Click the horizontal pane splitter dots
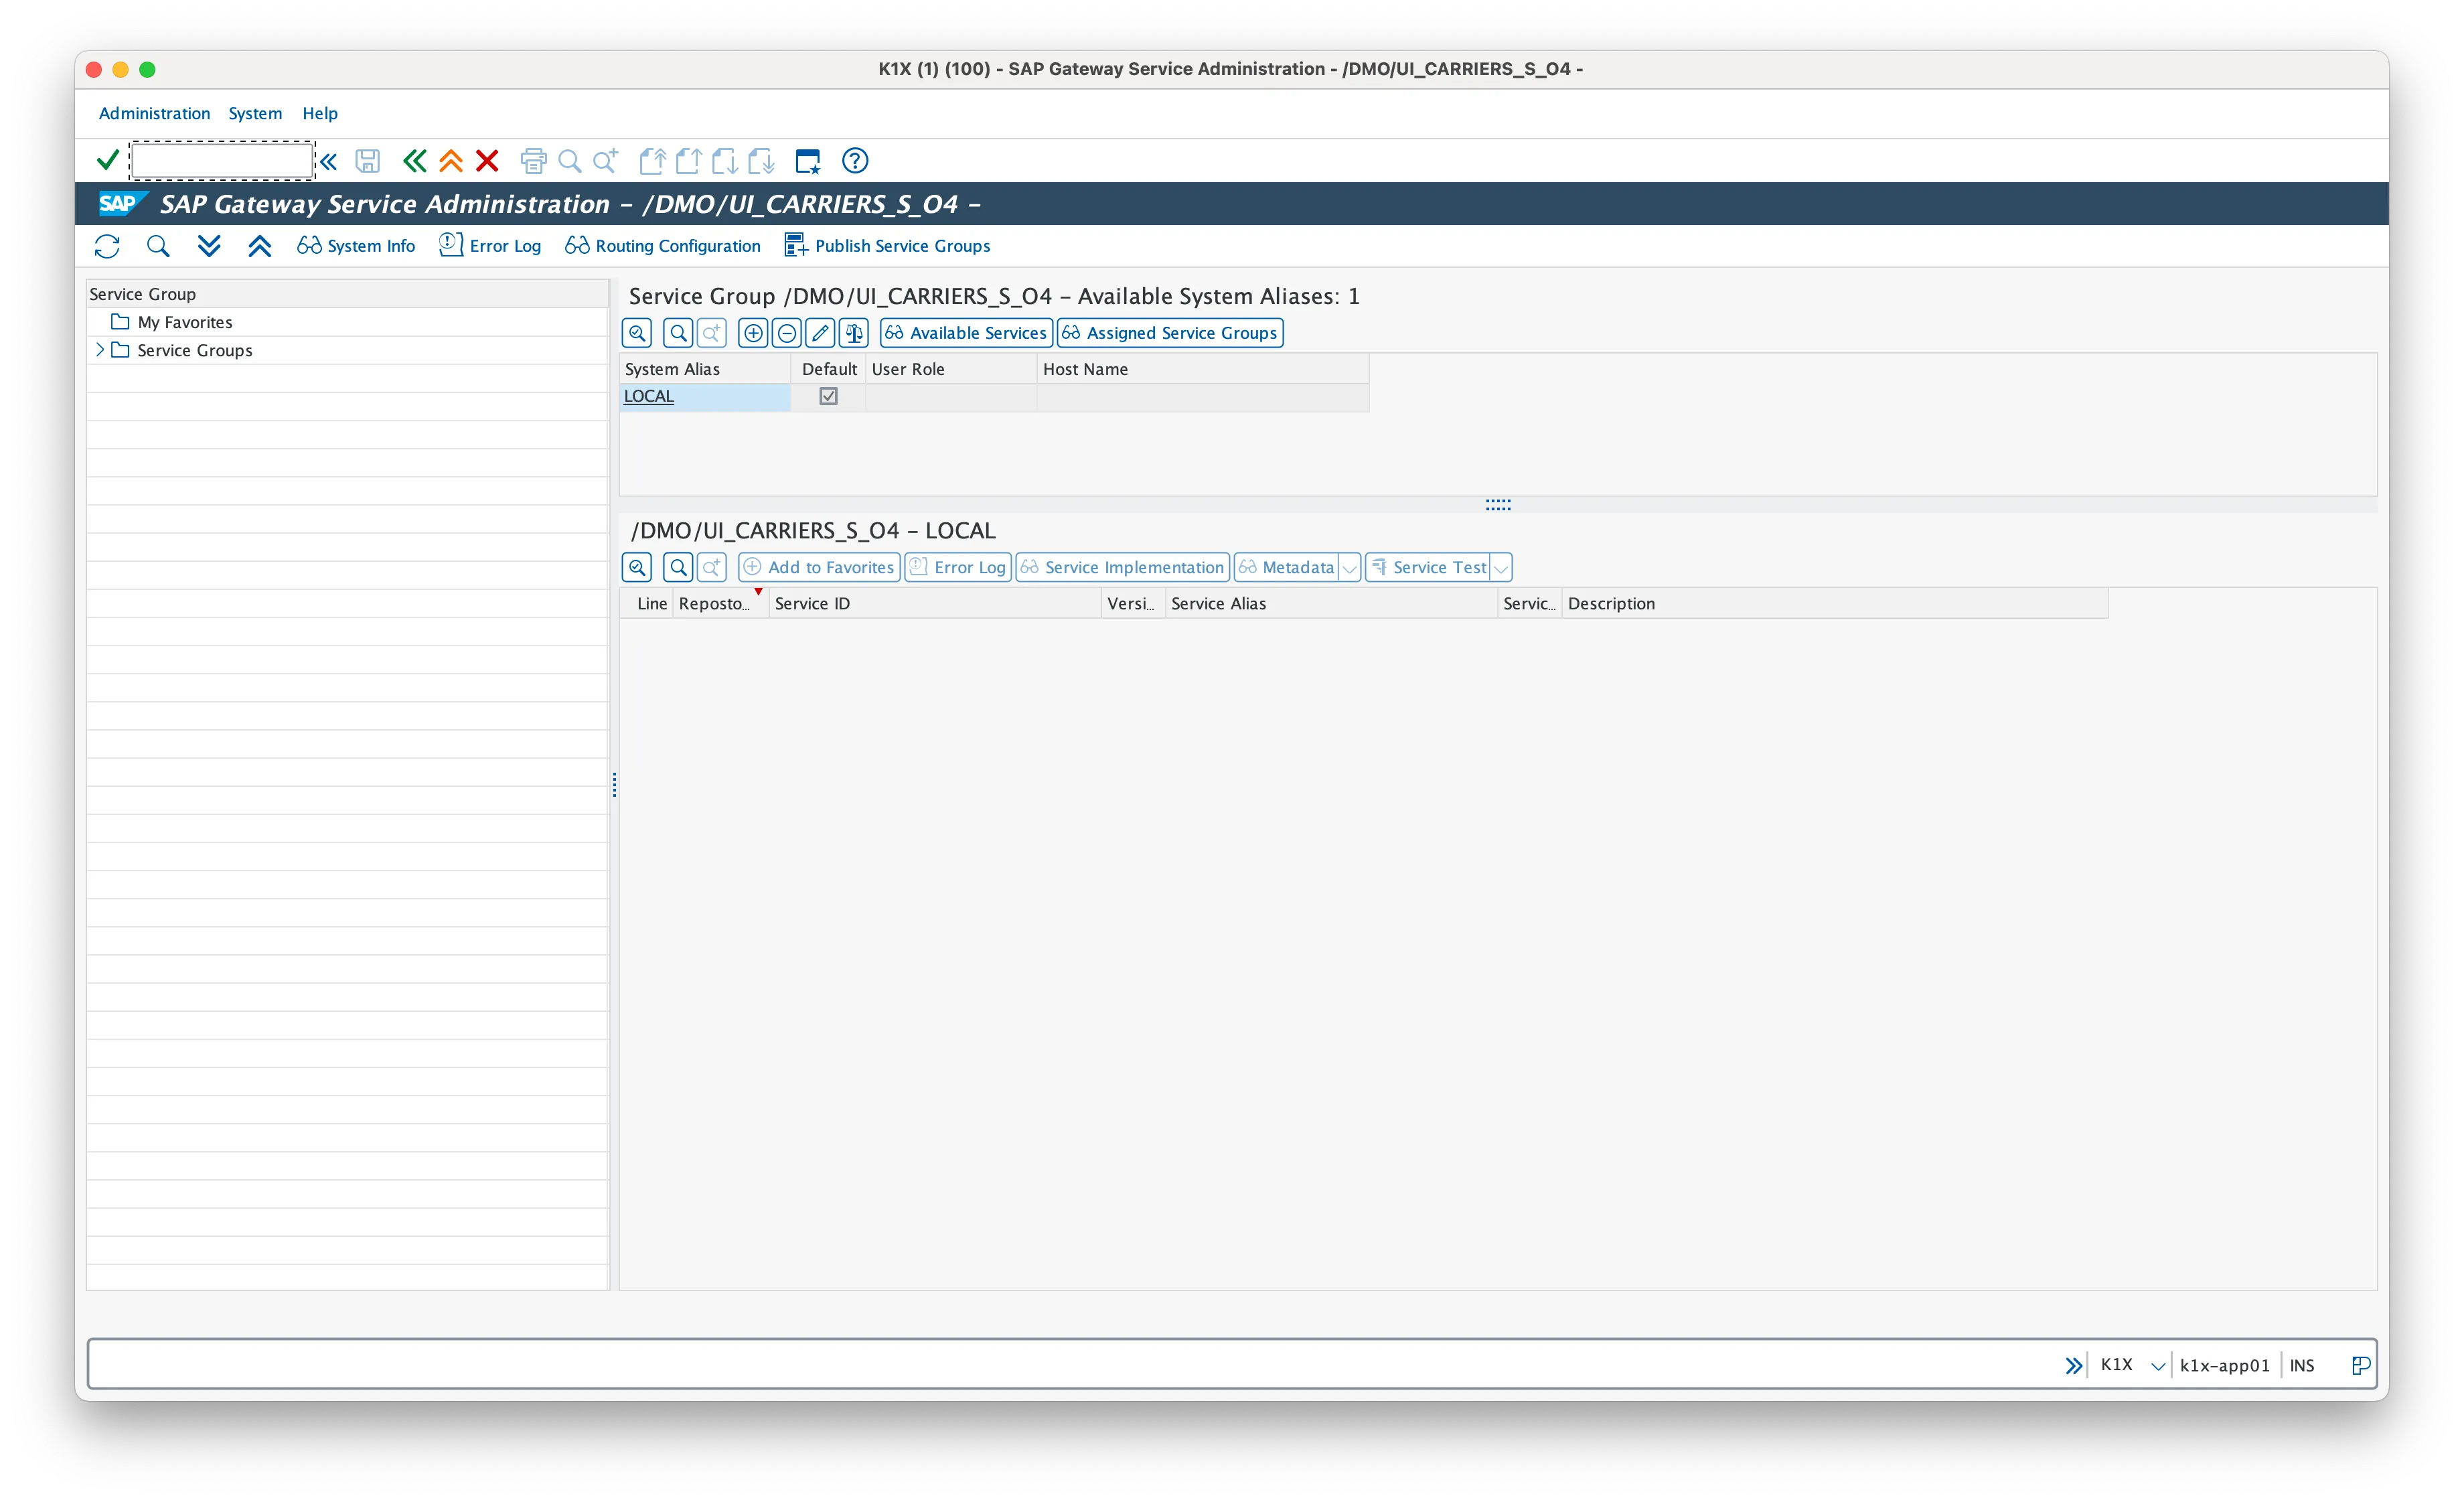 1498,505
